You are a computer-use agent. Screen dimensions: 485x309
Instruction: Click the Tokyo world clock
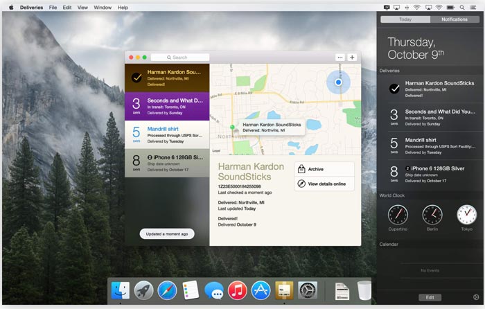(x=467, y=215)
